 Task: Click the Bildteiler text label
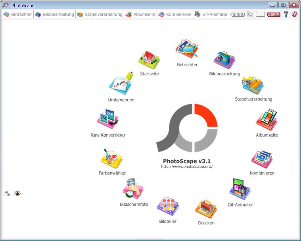(168, 222)
